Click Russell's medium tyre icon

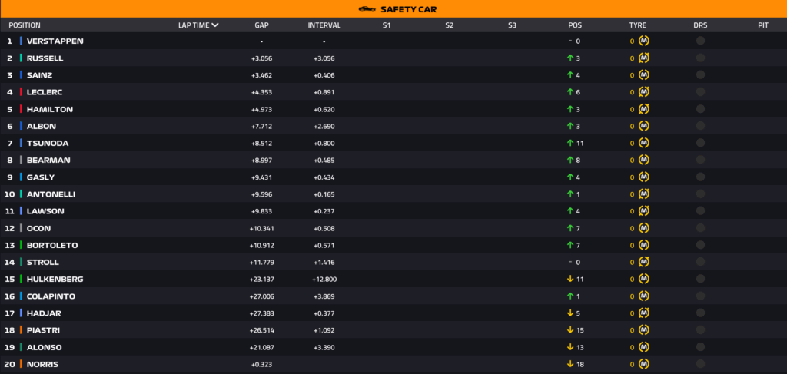coord(643,58)
